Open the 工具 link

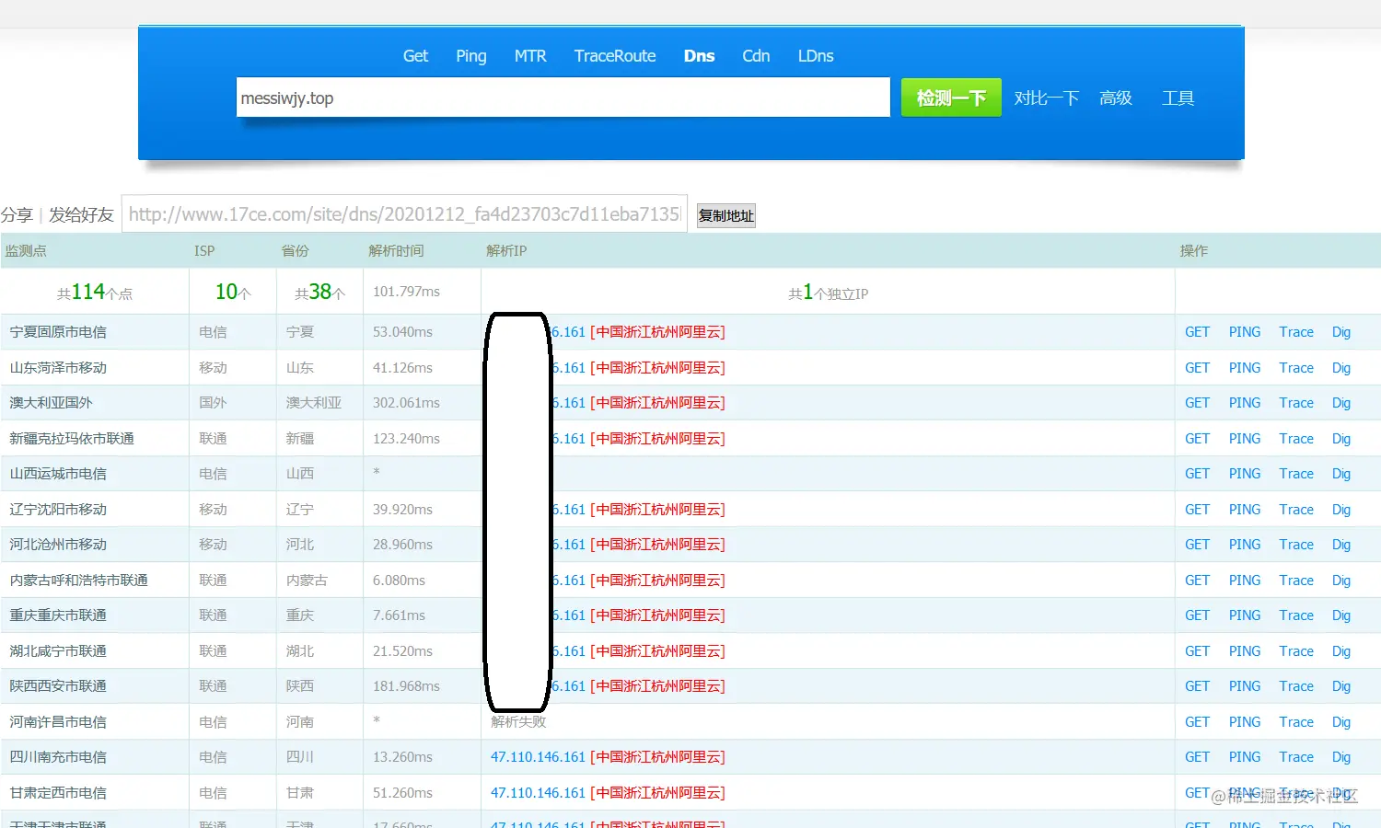1178,98
